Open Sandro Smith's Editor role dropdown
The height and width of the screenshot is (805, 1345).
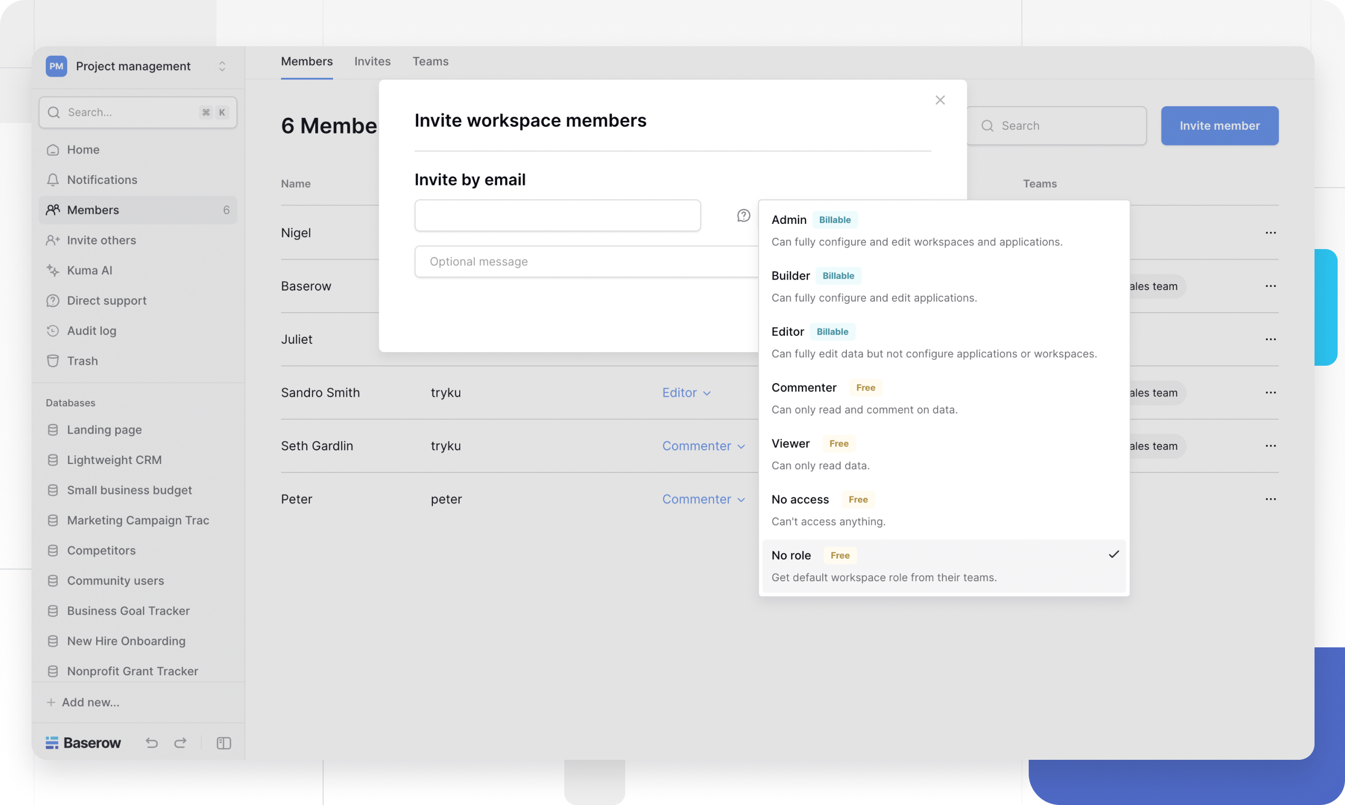pos(686,392)
